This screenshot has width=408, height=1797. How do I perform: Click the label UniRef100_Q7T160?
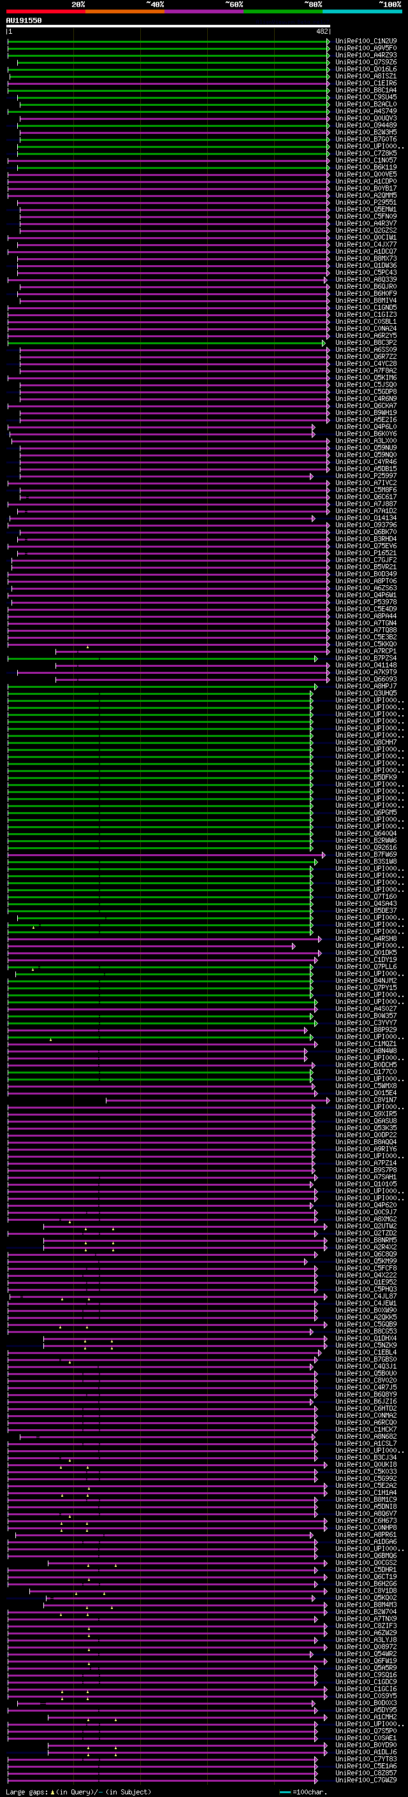tap(365, 896)
